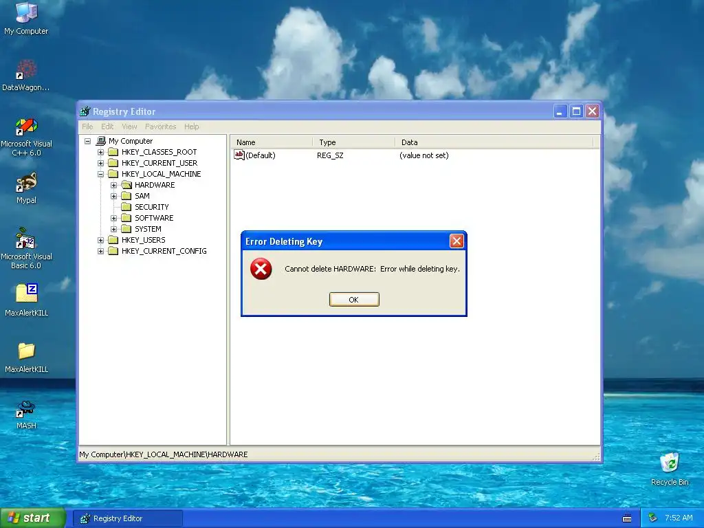Collapse the HKEY_LOCAL_MACHINE node
The height and width of the screenshot is (528, 704).
100,174
